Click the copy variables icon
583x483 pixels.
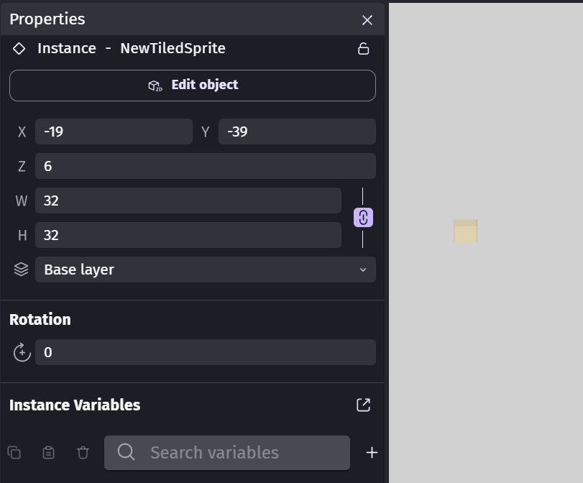coord(14,453)
